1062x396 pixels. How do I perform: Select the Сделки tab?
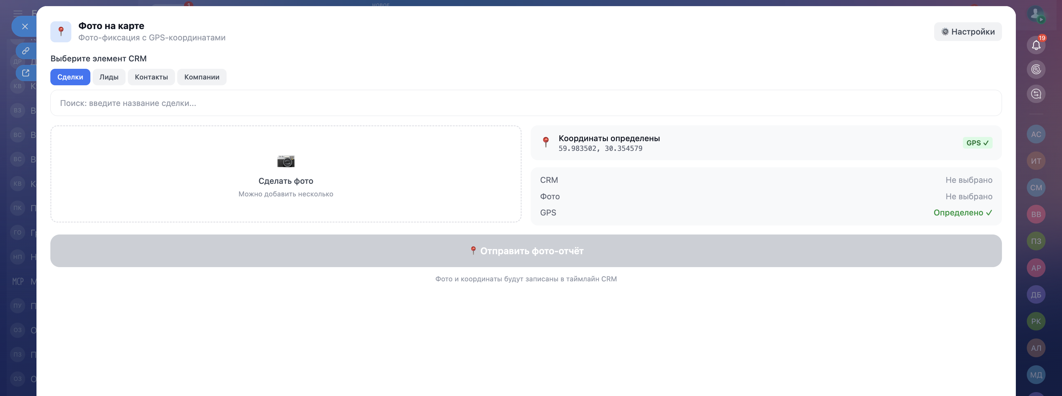click(x=70, y=77)
